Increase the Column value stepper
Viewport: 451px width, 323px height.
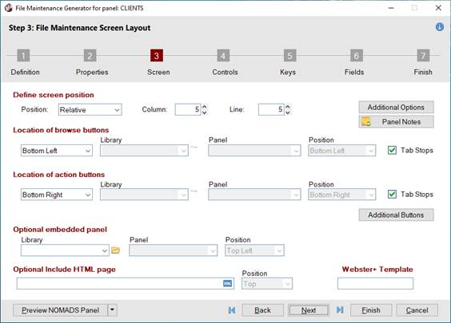205,107
